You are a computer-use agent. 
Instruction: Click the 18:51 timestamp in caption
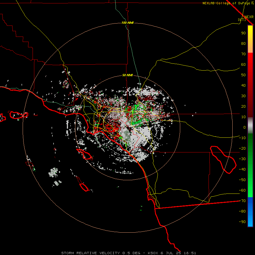(190, 253)
